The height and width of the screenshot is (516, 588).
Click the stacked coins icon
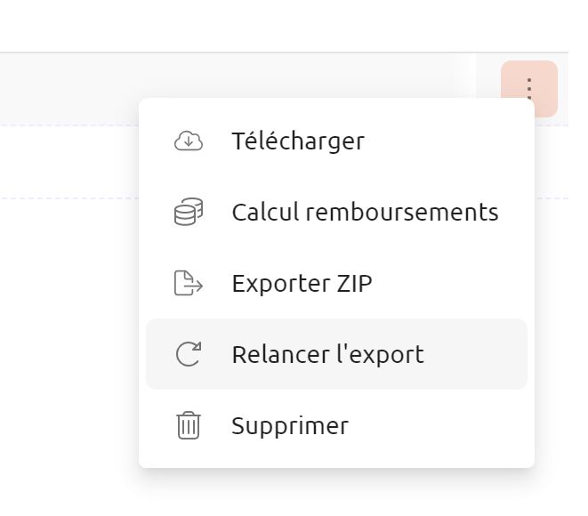click(189, 212)
